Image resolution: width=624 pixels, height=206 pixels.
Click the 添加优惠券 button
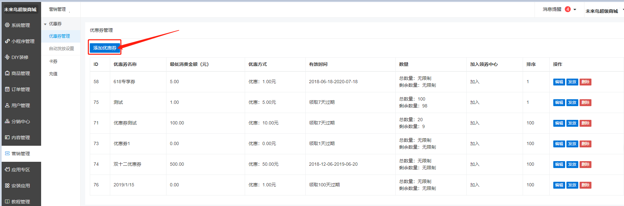coord(105,48)
